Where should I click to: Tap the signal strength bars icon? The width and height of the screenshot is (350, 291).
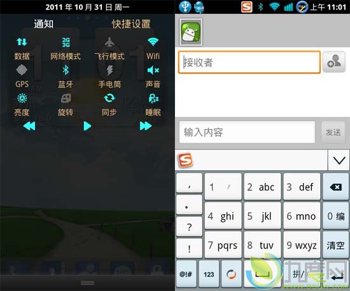[x=288, y=7]
